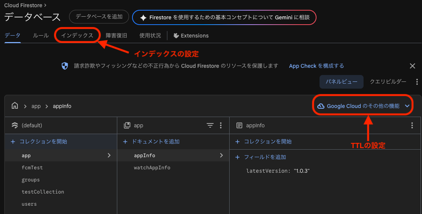
Task: Open app collection overflow menu
Action: [x=221, y=125]
